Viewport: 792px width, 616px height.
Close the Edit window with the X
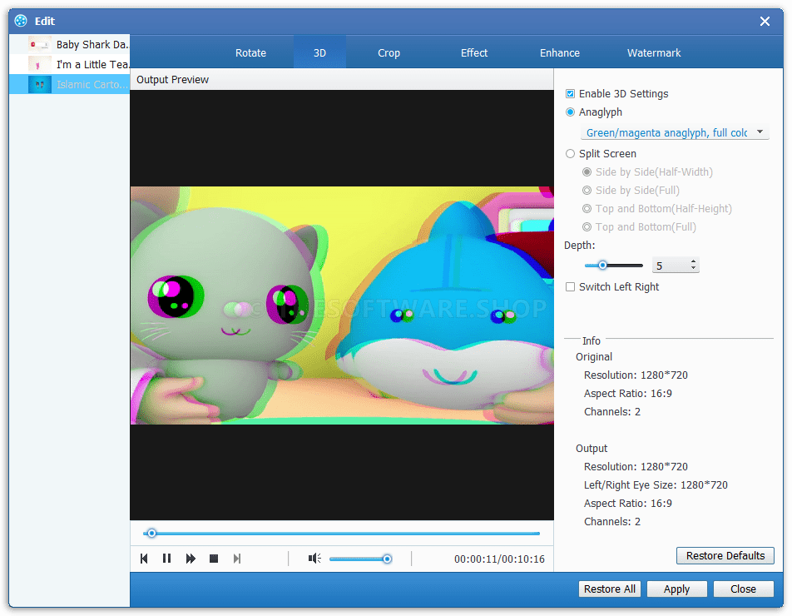765,21
